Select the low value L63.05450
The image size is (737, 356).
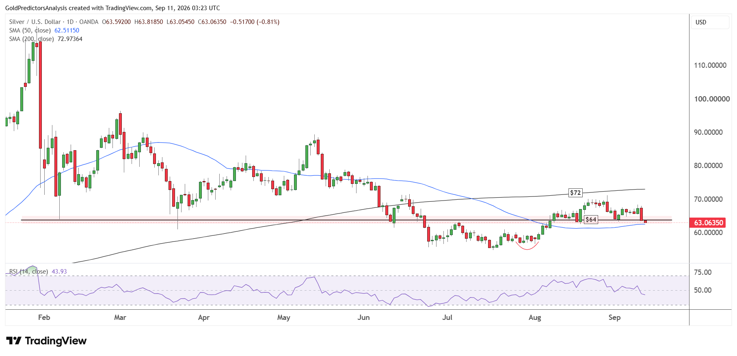(180, 22)
